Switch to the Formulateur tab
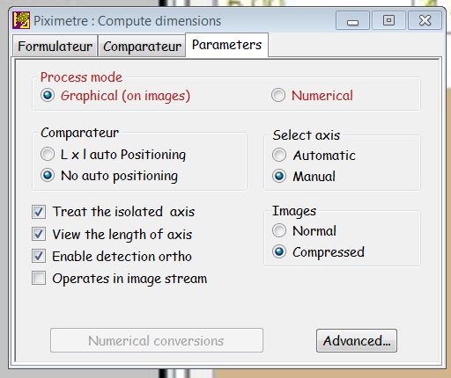The height and width of the screenshot is (378, 451). click(55, 46)
